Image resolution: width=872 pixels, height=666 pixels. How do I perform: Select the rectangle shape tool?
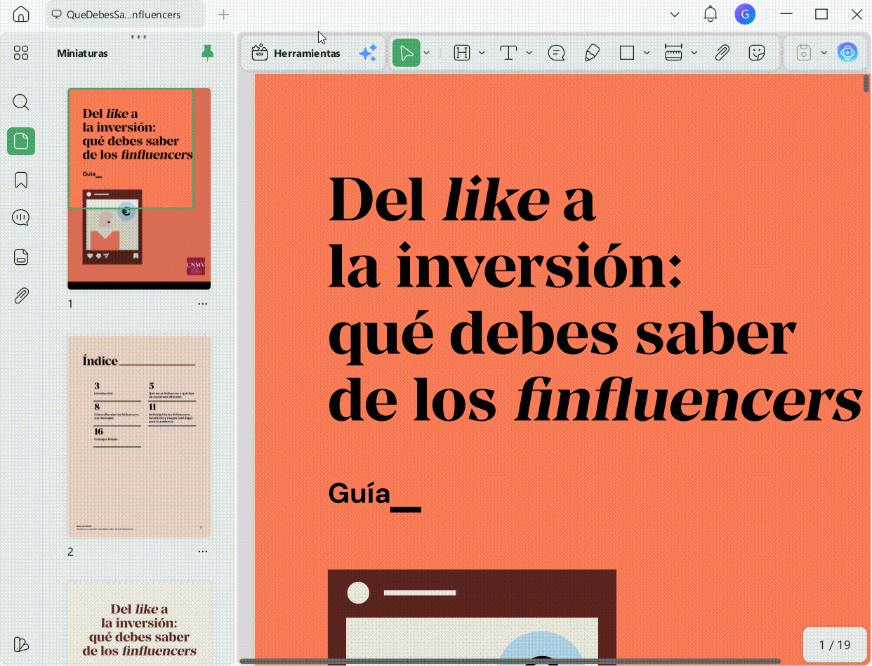627,53
